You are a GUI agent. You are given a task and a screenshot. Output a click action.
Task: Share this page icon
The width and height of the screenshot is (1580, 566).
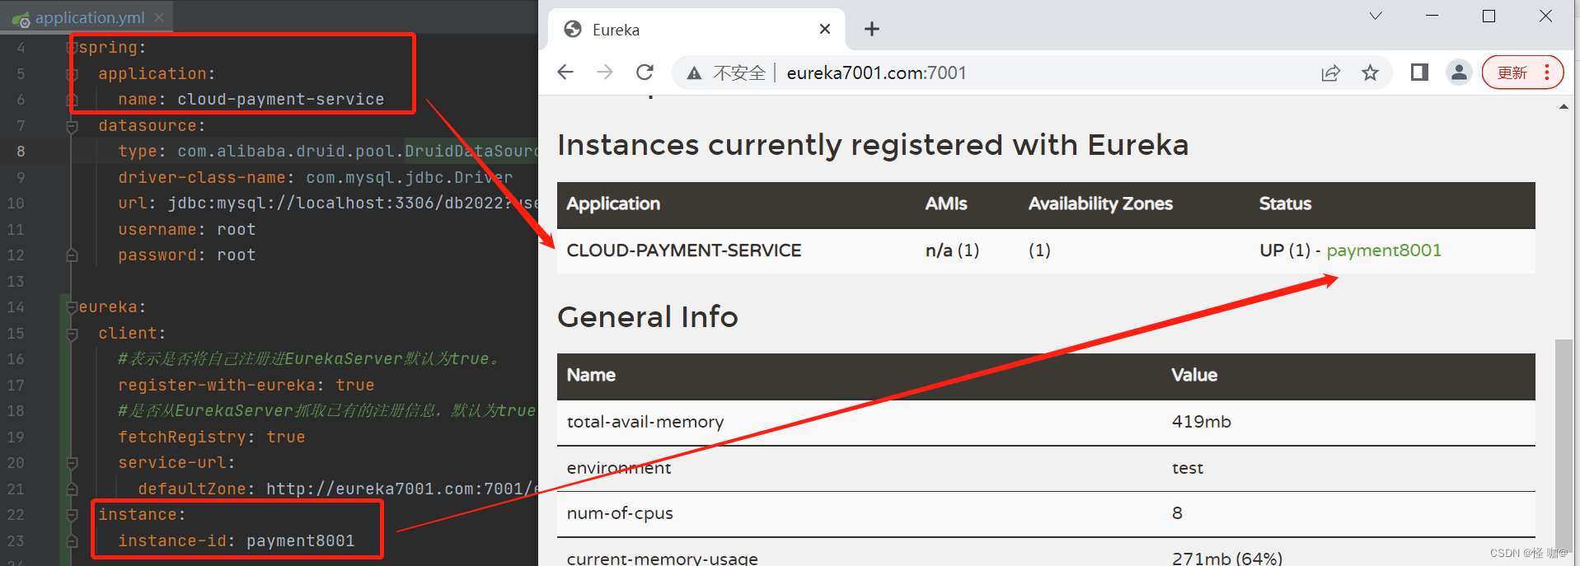(1330, 73)
